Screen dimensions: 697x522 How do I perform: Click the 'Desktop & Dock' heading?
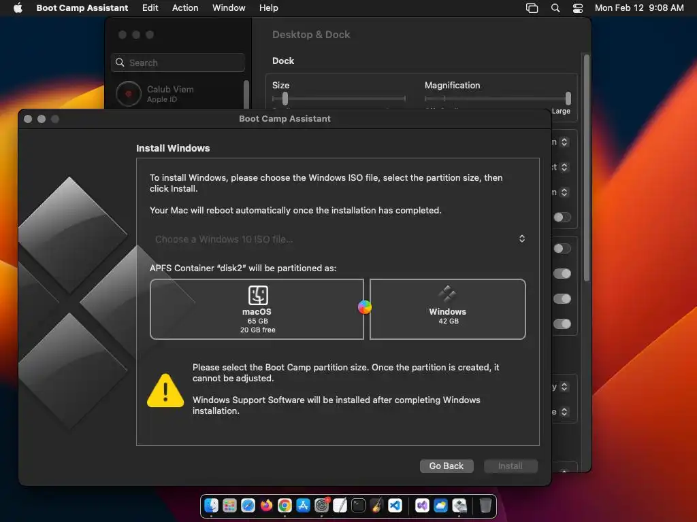311,35
